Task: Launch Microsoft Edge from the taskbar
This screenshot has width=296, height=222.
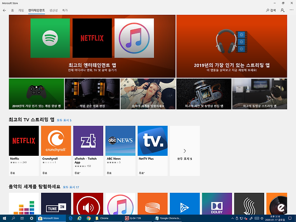Action: tap(71, 218)
